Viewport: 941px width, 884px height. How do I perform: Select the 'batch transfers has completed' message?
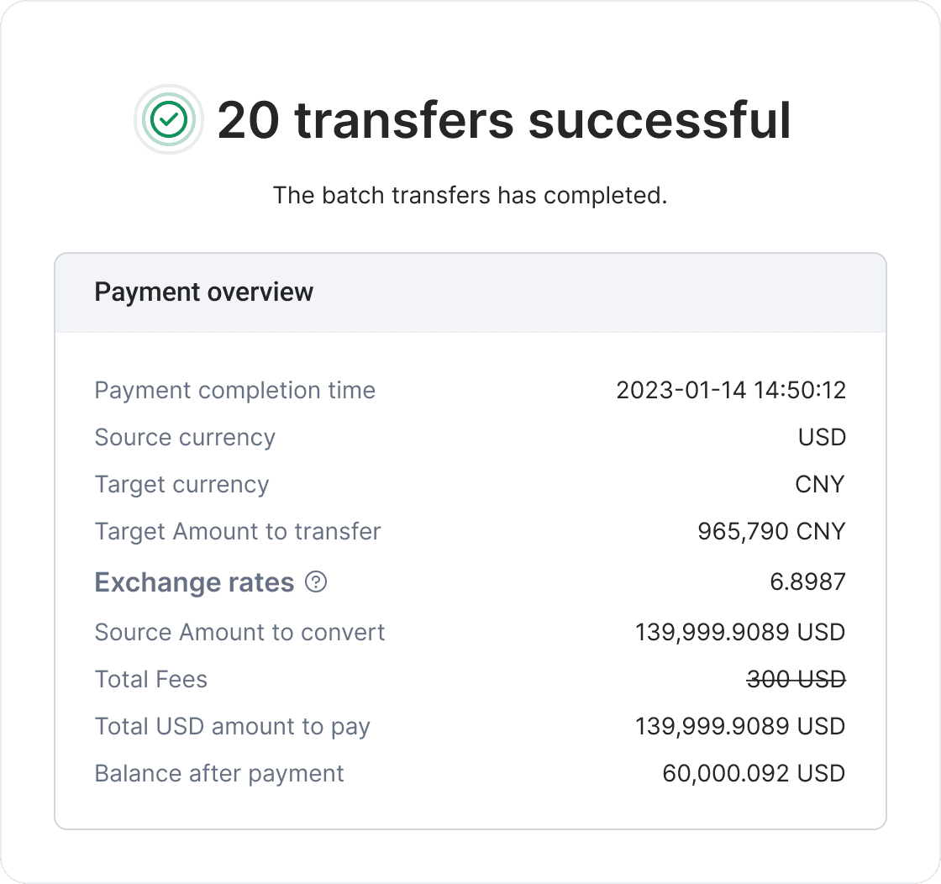[x=470, y=196]
